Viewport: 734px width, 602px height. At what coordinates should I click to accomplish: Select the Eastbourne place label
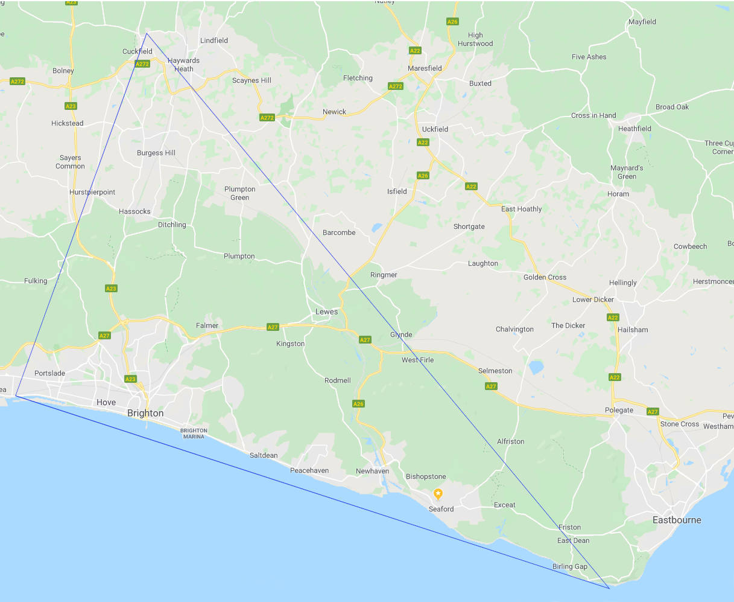pyautogui.click(x=677, y=520)
